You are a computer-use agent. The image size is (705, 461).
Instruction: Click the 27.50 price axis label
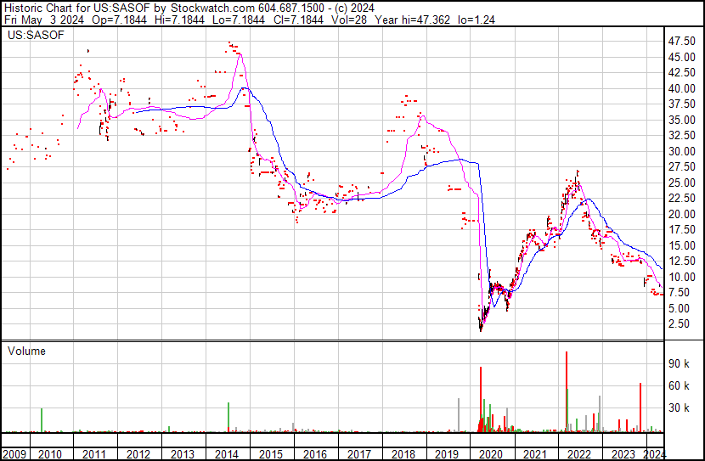coord(681,167)
